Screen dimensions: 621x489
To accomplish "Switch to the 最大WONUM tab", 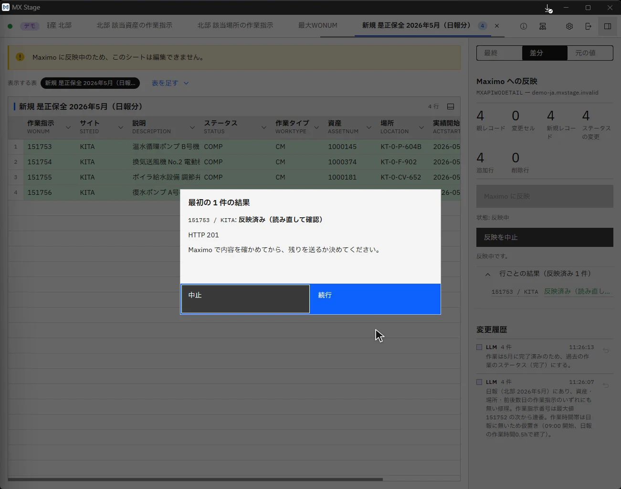I will [318, 26].
